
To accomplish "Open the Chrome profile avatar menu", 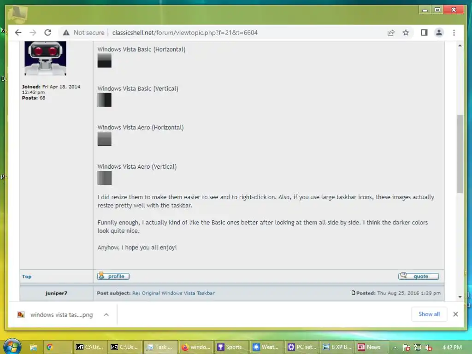I will click(439, 33).
